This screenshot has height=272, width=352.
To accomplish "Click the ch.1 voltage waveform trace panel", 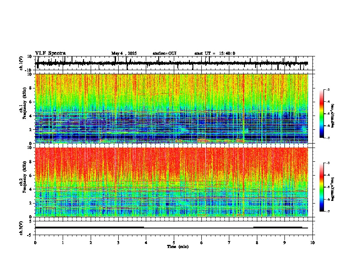I will 175,63.
